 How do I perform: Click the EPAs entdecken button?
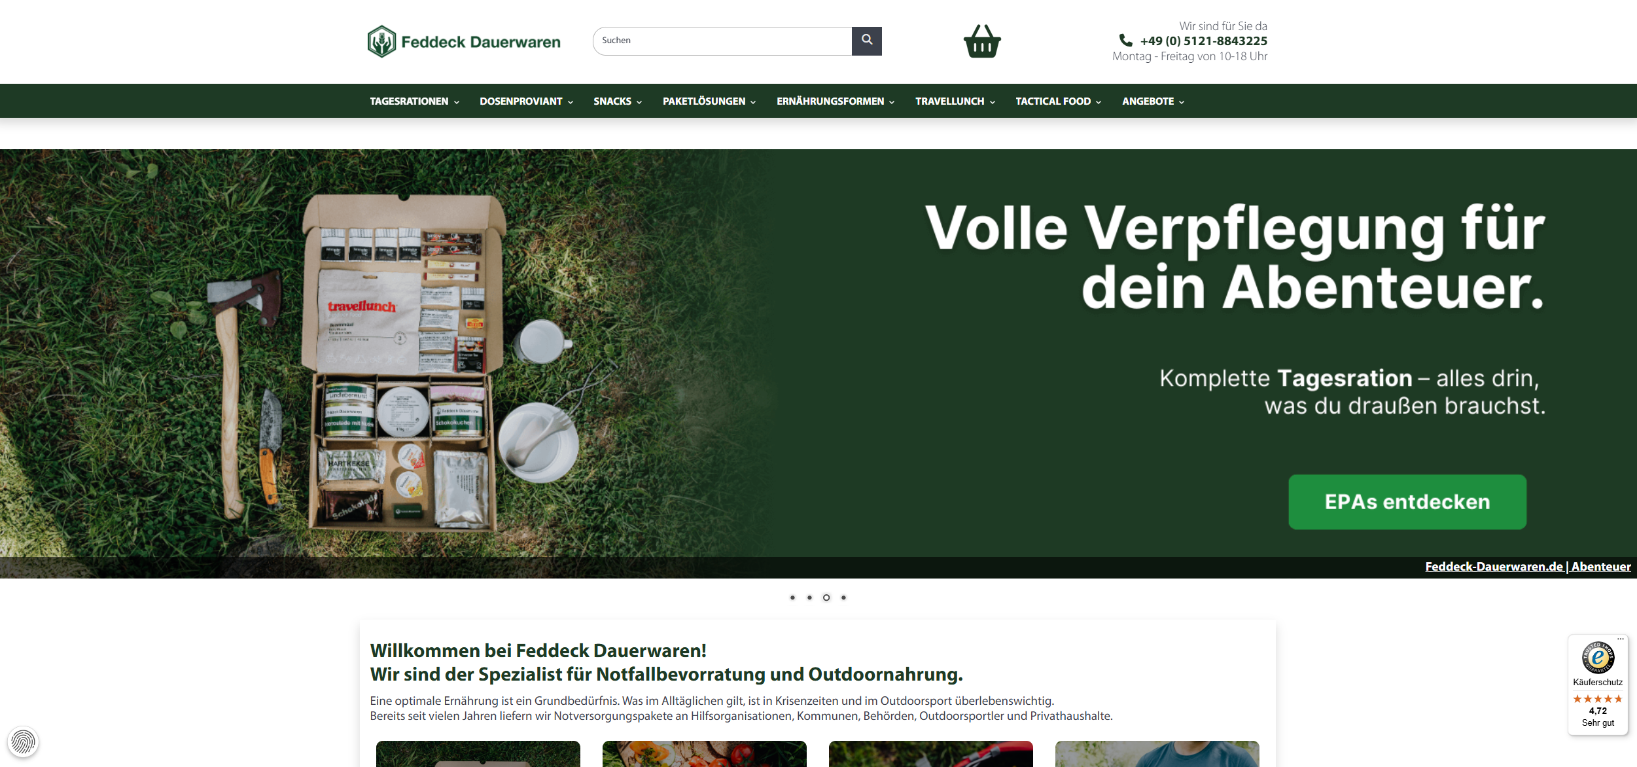(x=1406, y=501)
